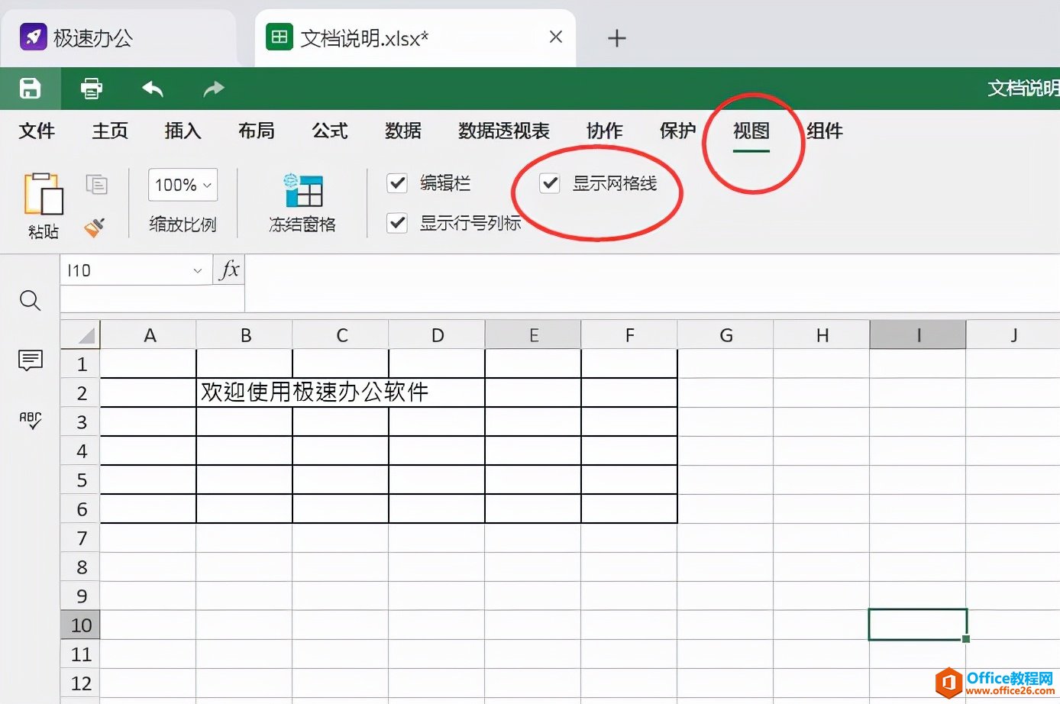The image size is (1060, 704).
Task: Click the Save icon
Action: tap(30, 88)
